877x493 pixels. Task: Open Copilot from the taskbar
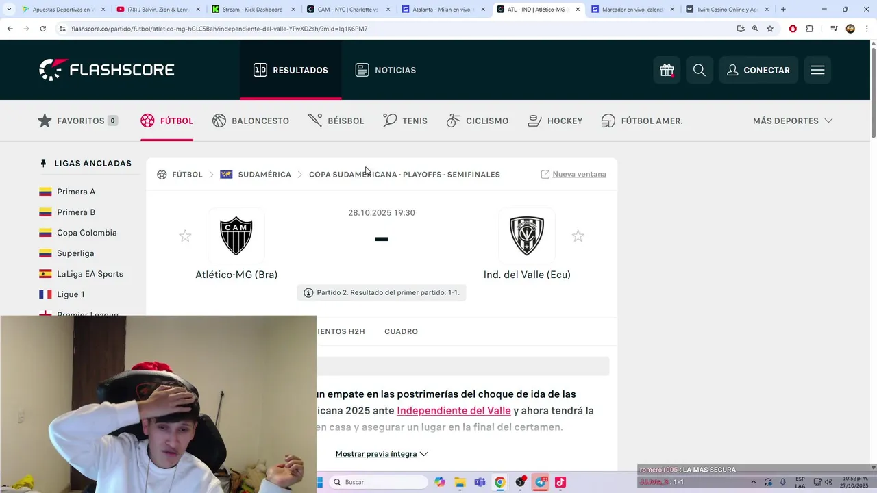coord(440,482)
